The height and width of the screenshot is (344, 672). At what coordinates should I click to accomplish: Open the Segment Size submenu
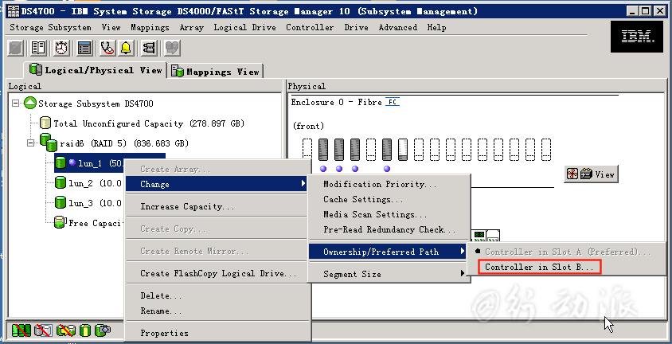389,274
